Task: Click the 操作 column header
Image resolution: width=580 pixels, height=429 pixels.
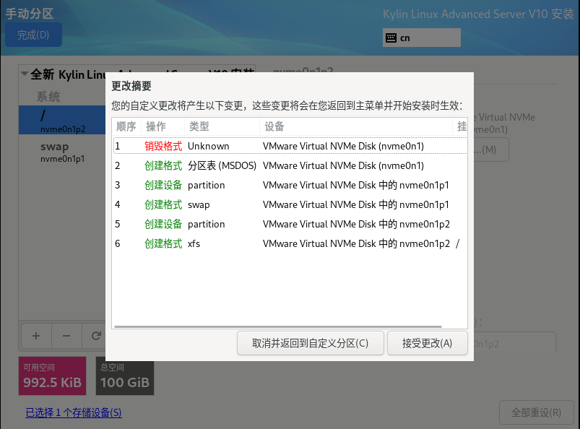Action: coord(163,126)
